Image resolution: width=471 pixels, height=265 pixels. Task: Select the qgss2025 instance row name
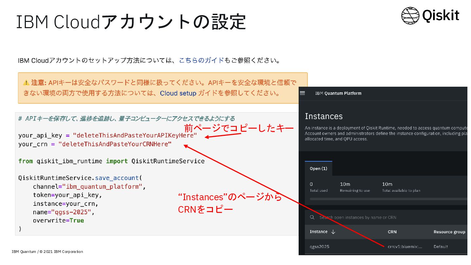[x=319, y=247]
